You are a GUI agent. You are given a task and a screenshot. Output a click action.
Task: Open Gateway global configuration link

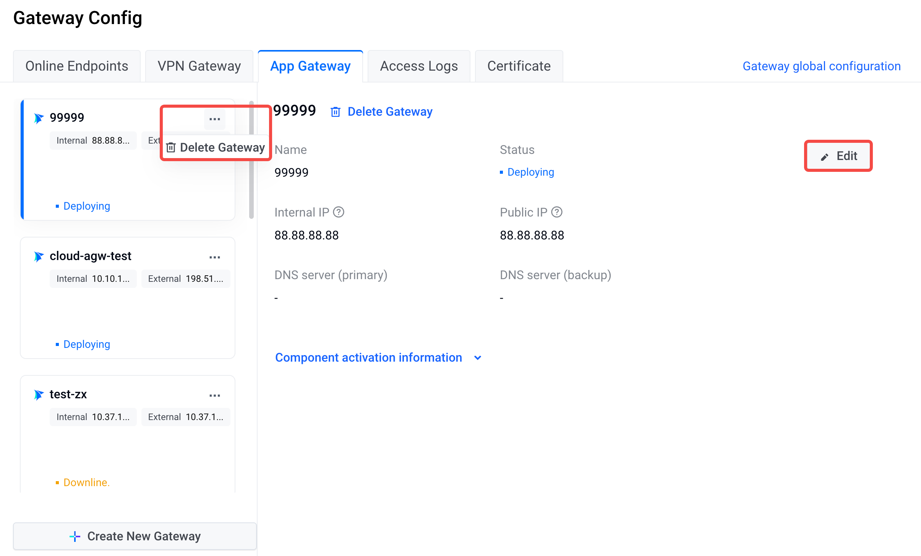click(x=821, y=66)
